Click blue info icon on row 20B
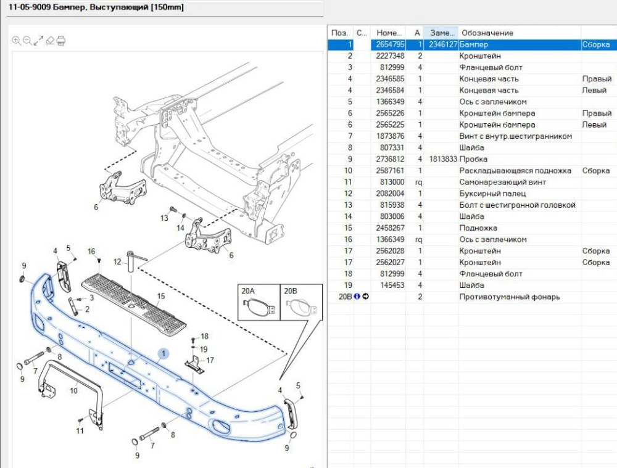The image size is (617, 468). tap(357, 297)
